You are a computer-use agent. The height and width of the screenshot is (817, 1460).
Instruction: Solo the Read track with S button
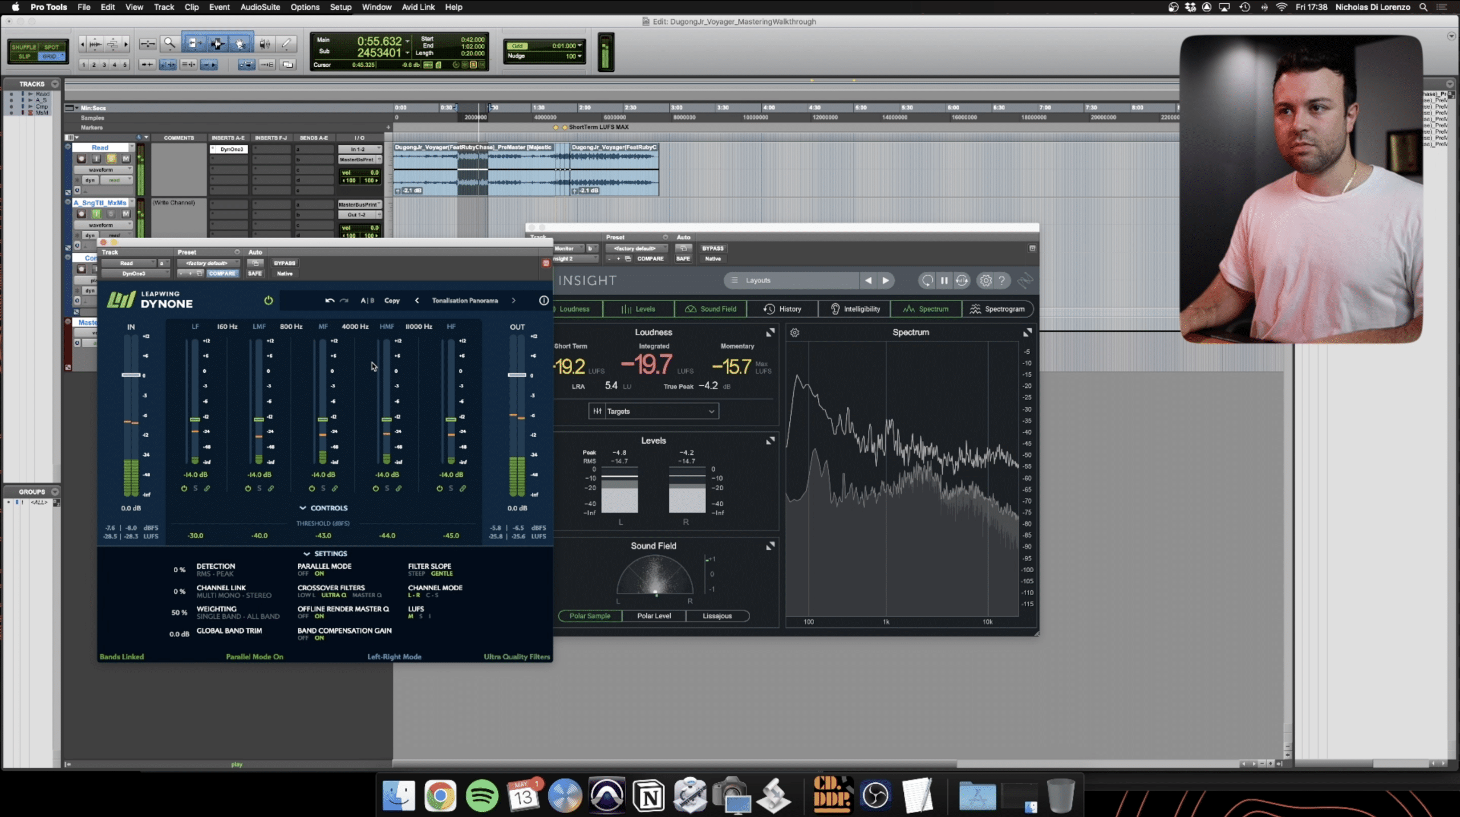(x=111, y=159)
